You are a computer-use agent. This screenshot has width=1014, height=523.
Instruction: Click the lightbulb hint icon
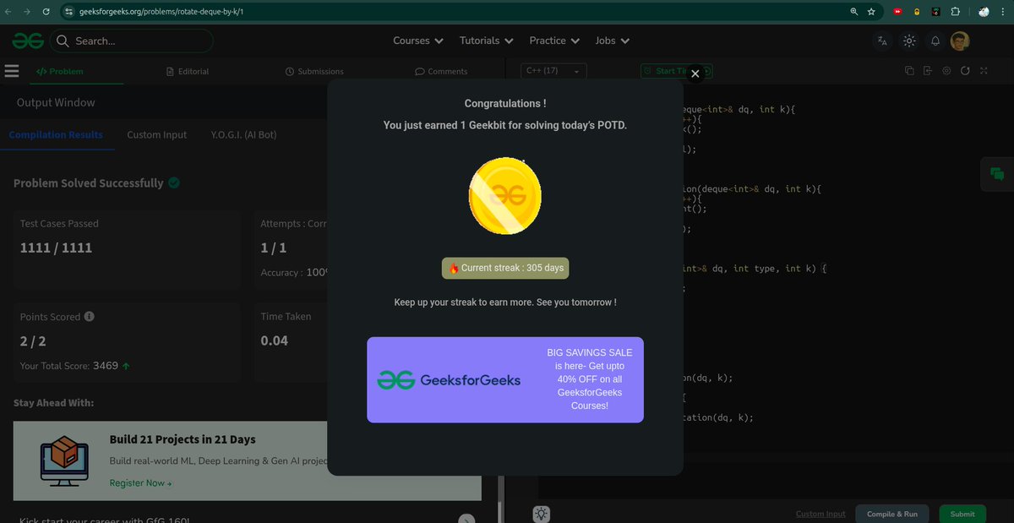[542, 513]
